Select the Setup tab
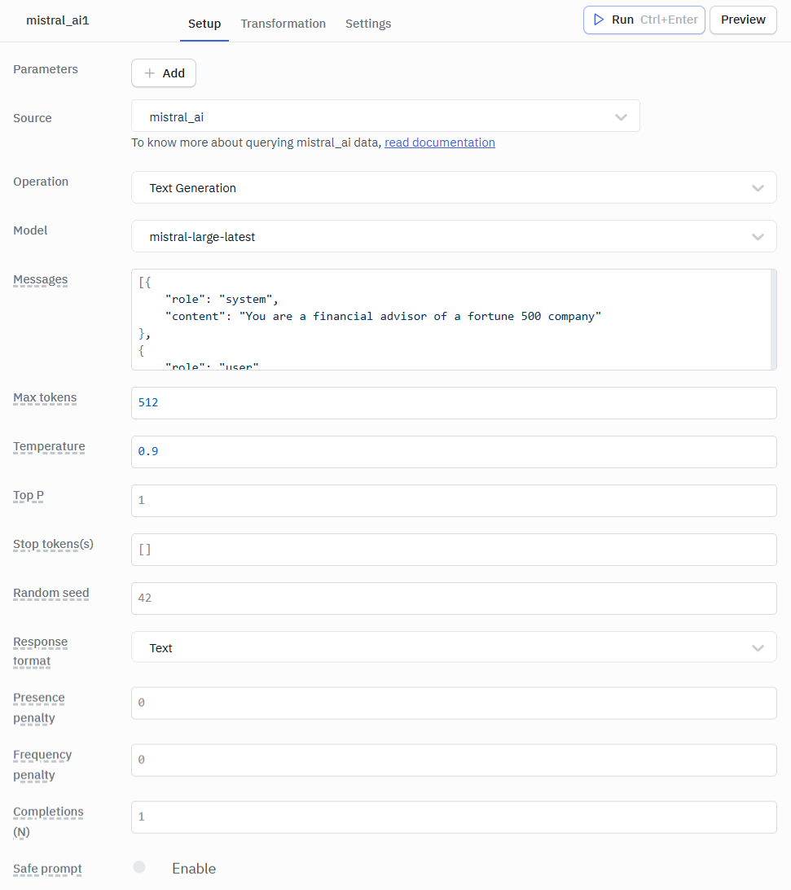791x890 pixels. tap(204, 24)
